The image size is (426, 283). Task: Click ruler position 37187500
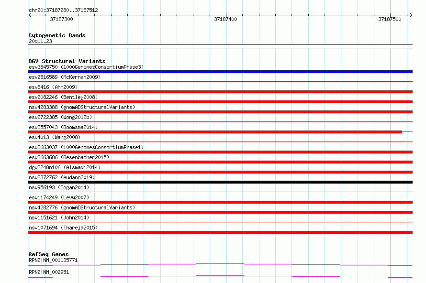click(390, 19)
